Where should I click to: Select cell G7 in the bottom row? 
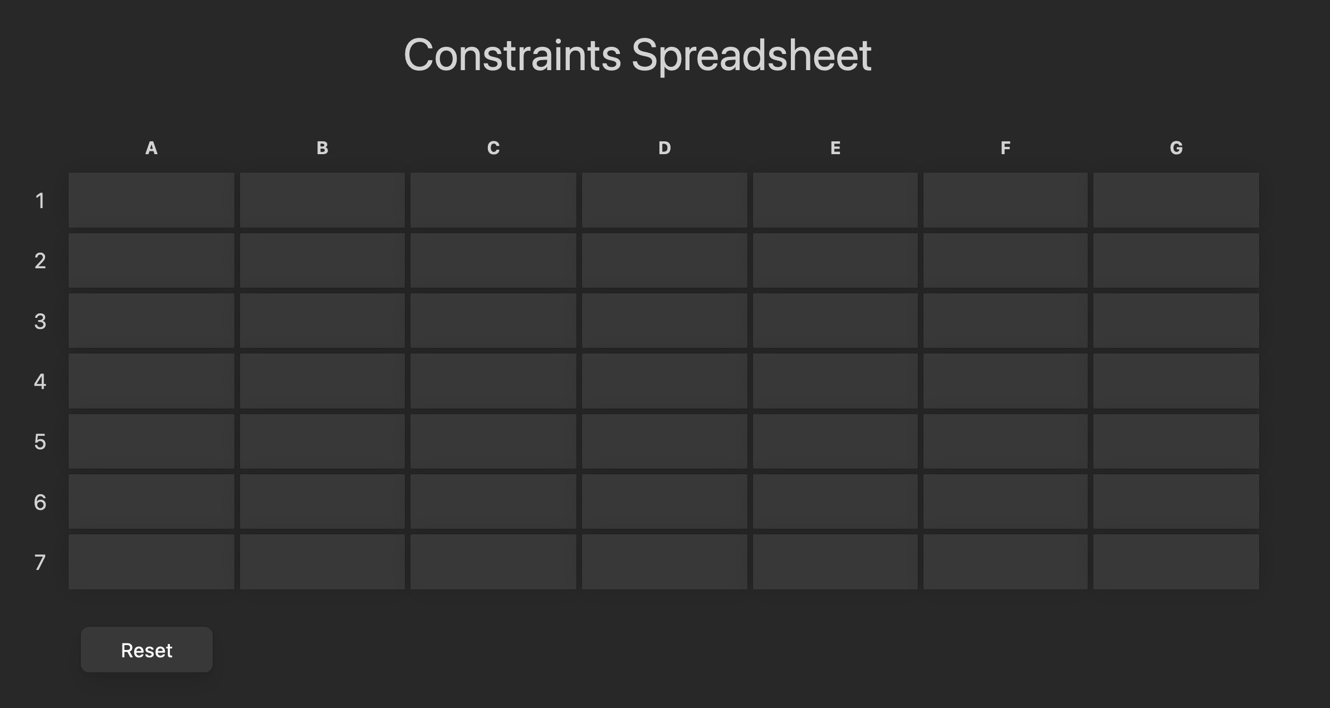click(1176, 562)
